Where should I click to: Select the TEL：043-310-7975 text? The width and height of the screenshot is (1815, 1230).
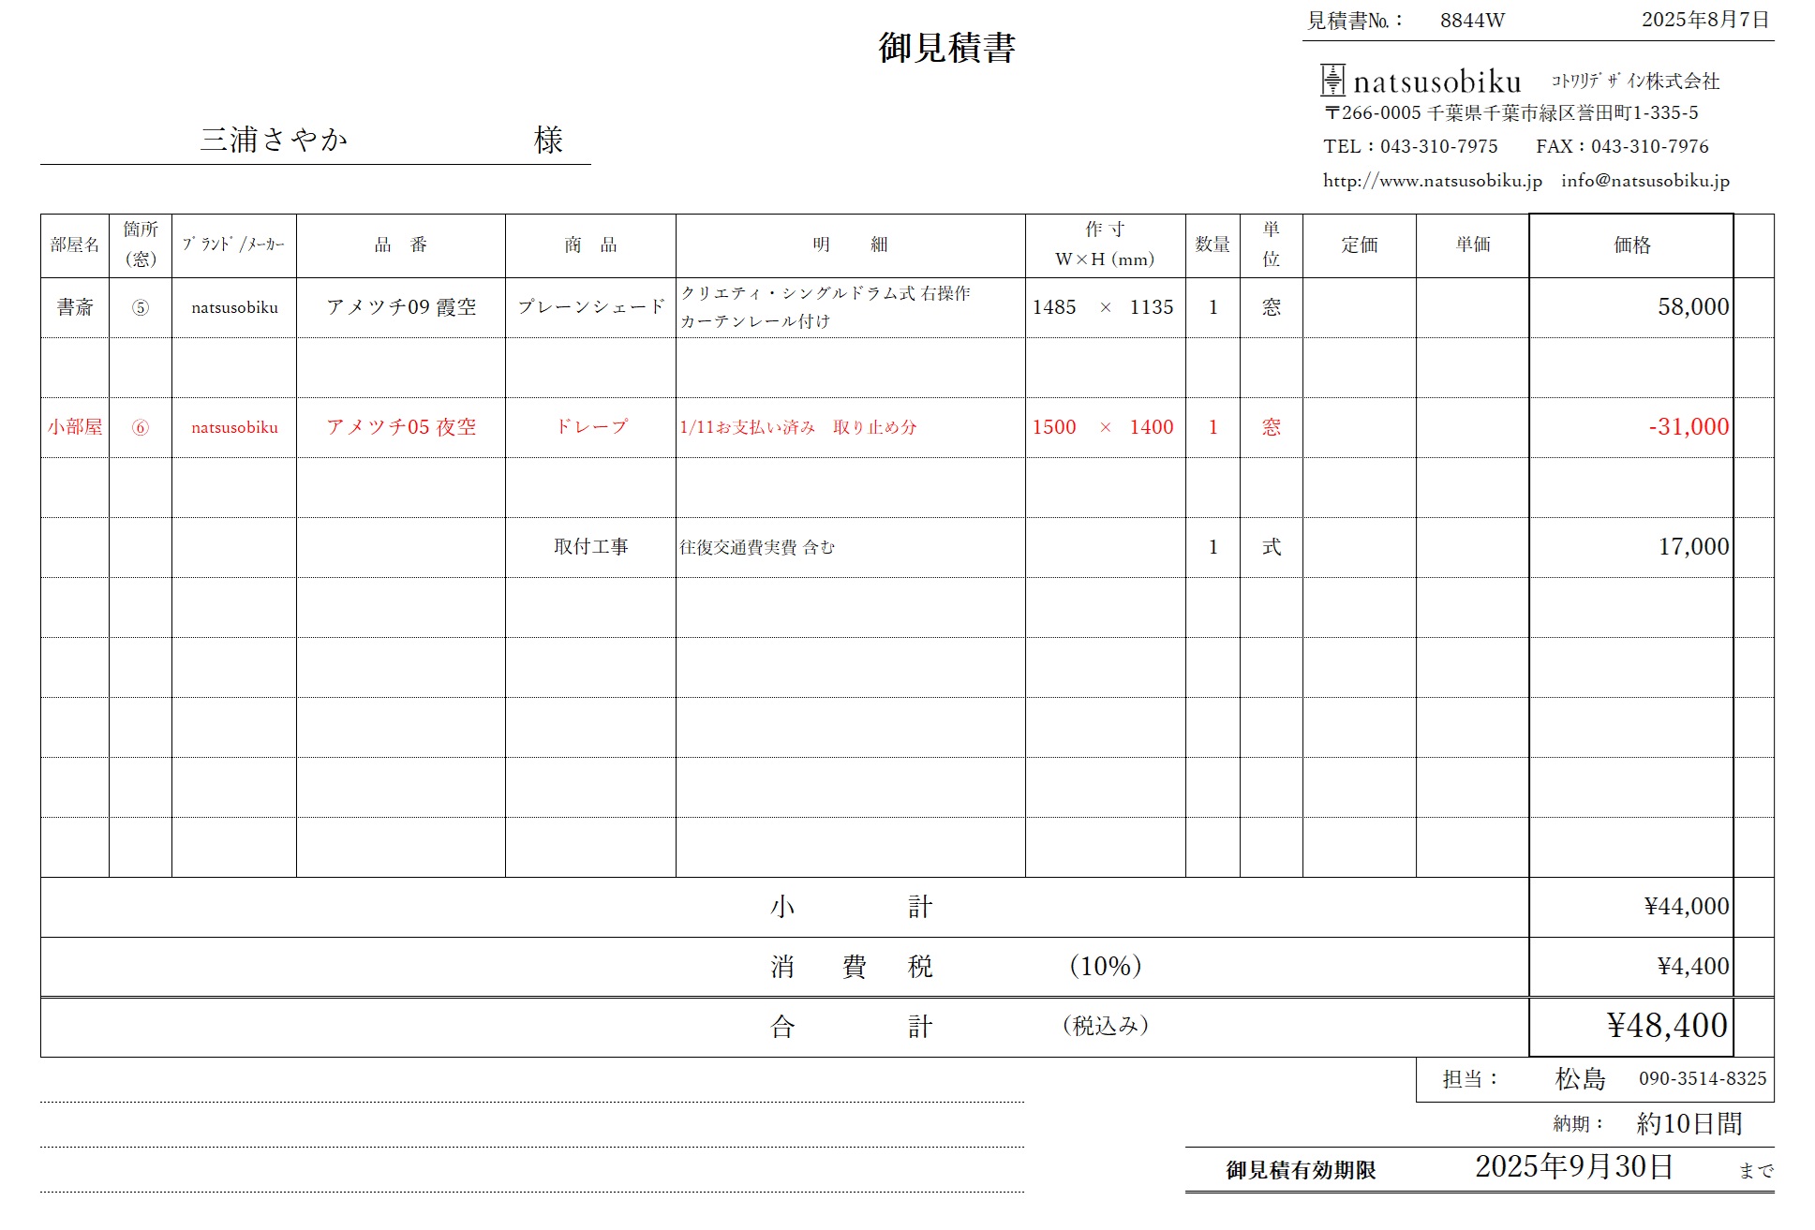(1410, 147)
